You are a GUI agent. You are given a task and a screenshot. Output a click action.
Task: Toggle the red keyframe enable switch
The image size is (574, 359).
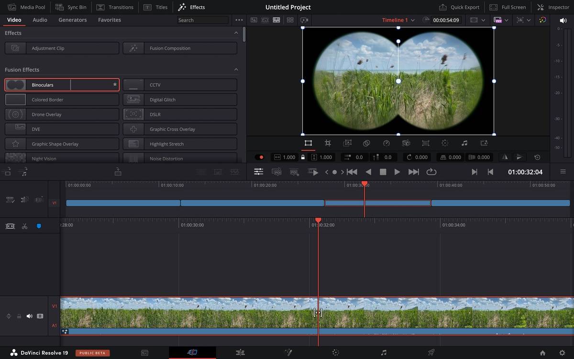(x=259, y=157)
